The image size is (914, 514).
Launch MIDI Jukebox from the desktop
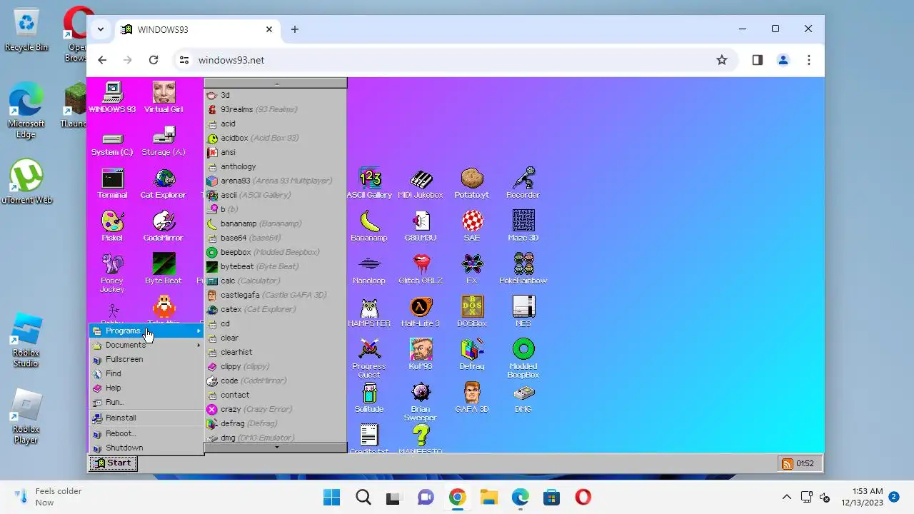pyautogui.click(x=421, y=183)
